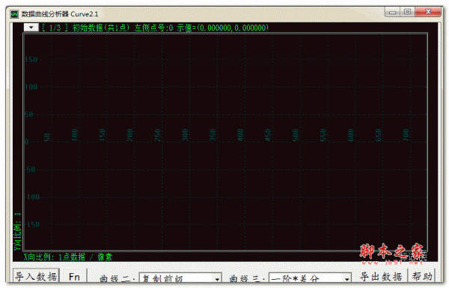Screen dimensions: 449x288
Task: Click the 导入数据 import data button
Action: pyautogui.click(x=36, y=276)
